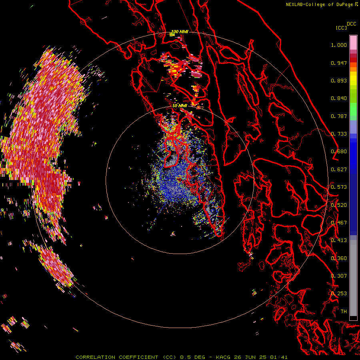Click the TH threshold label

344,312
